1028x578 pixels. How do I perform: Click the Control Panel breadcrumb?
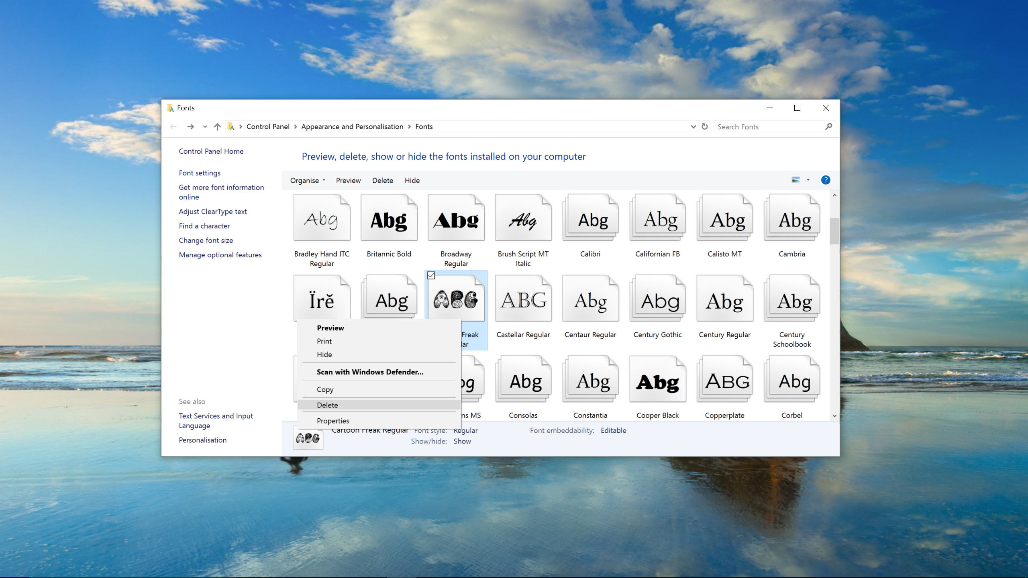[268, 126]
